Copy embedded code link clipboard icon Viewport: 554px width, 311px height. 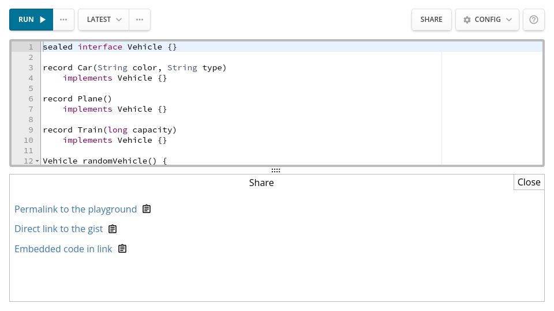click(x=122, y=249)
